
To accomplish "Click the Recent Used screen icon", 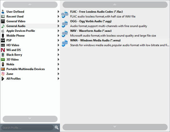I will pyautogui.click(x=3, y=16).
